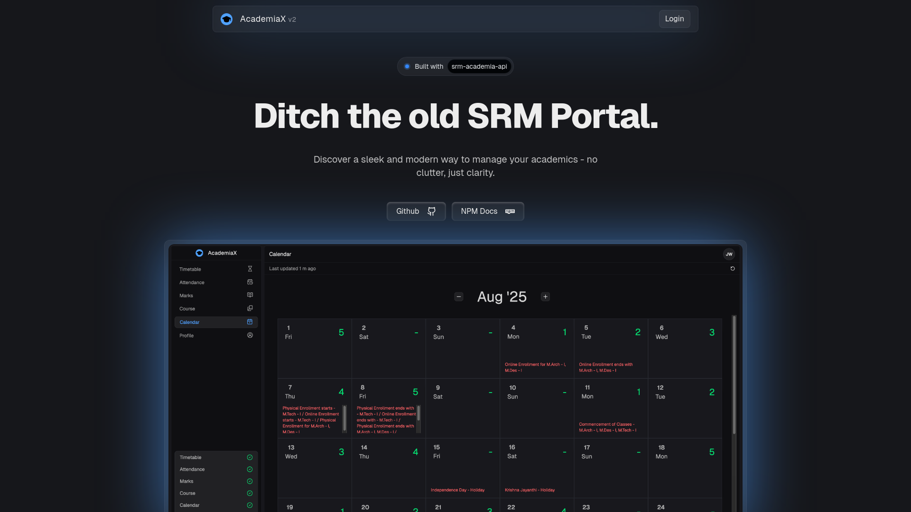Click the Marks status check icon
Screen dimensions: 911x512
click(x=250, y=481)
